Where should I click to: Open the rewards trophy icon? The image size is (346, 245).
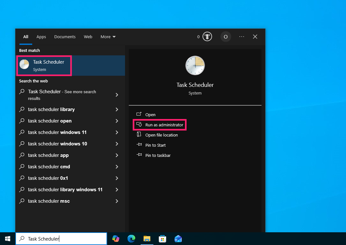point(207,37)
